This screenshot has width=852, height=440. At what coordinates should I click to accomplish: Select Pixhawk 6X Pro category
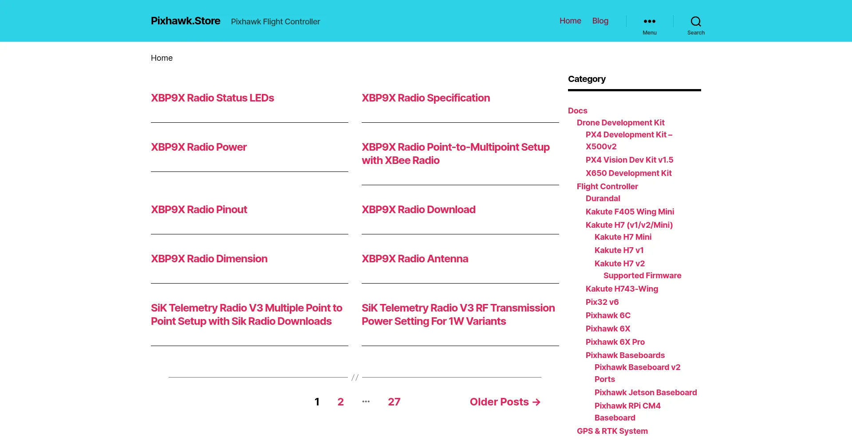tap(615, 342)
